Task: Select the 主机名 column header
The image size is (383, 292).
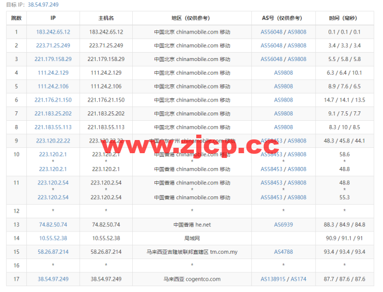Action: pyautogui.click(x=106, y=18)
